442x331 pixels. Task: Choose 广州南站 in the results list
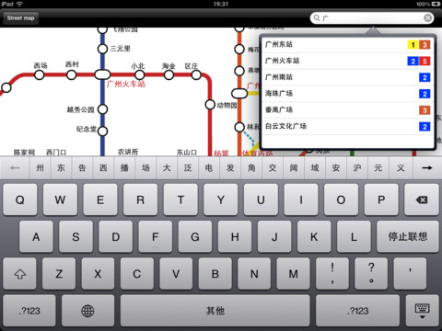[348, 77]
